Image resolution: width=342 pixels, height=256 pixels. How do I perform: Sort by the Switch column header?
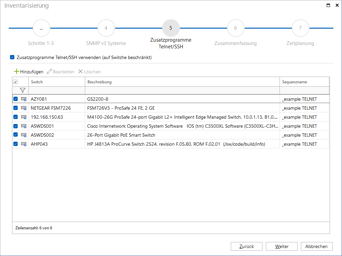pos(57,82)
